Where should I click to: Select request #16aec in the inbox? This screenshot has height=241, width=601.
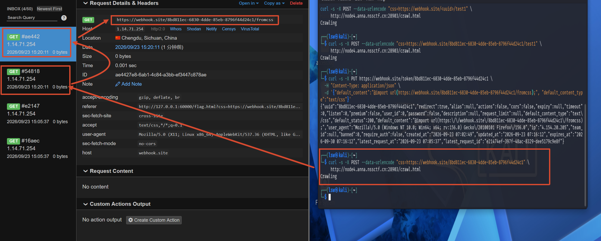[38, 148]
